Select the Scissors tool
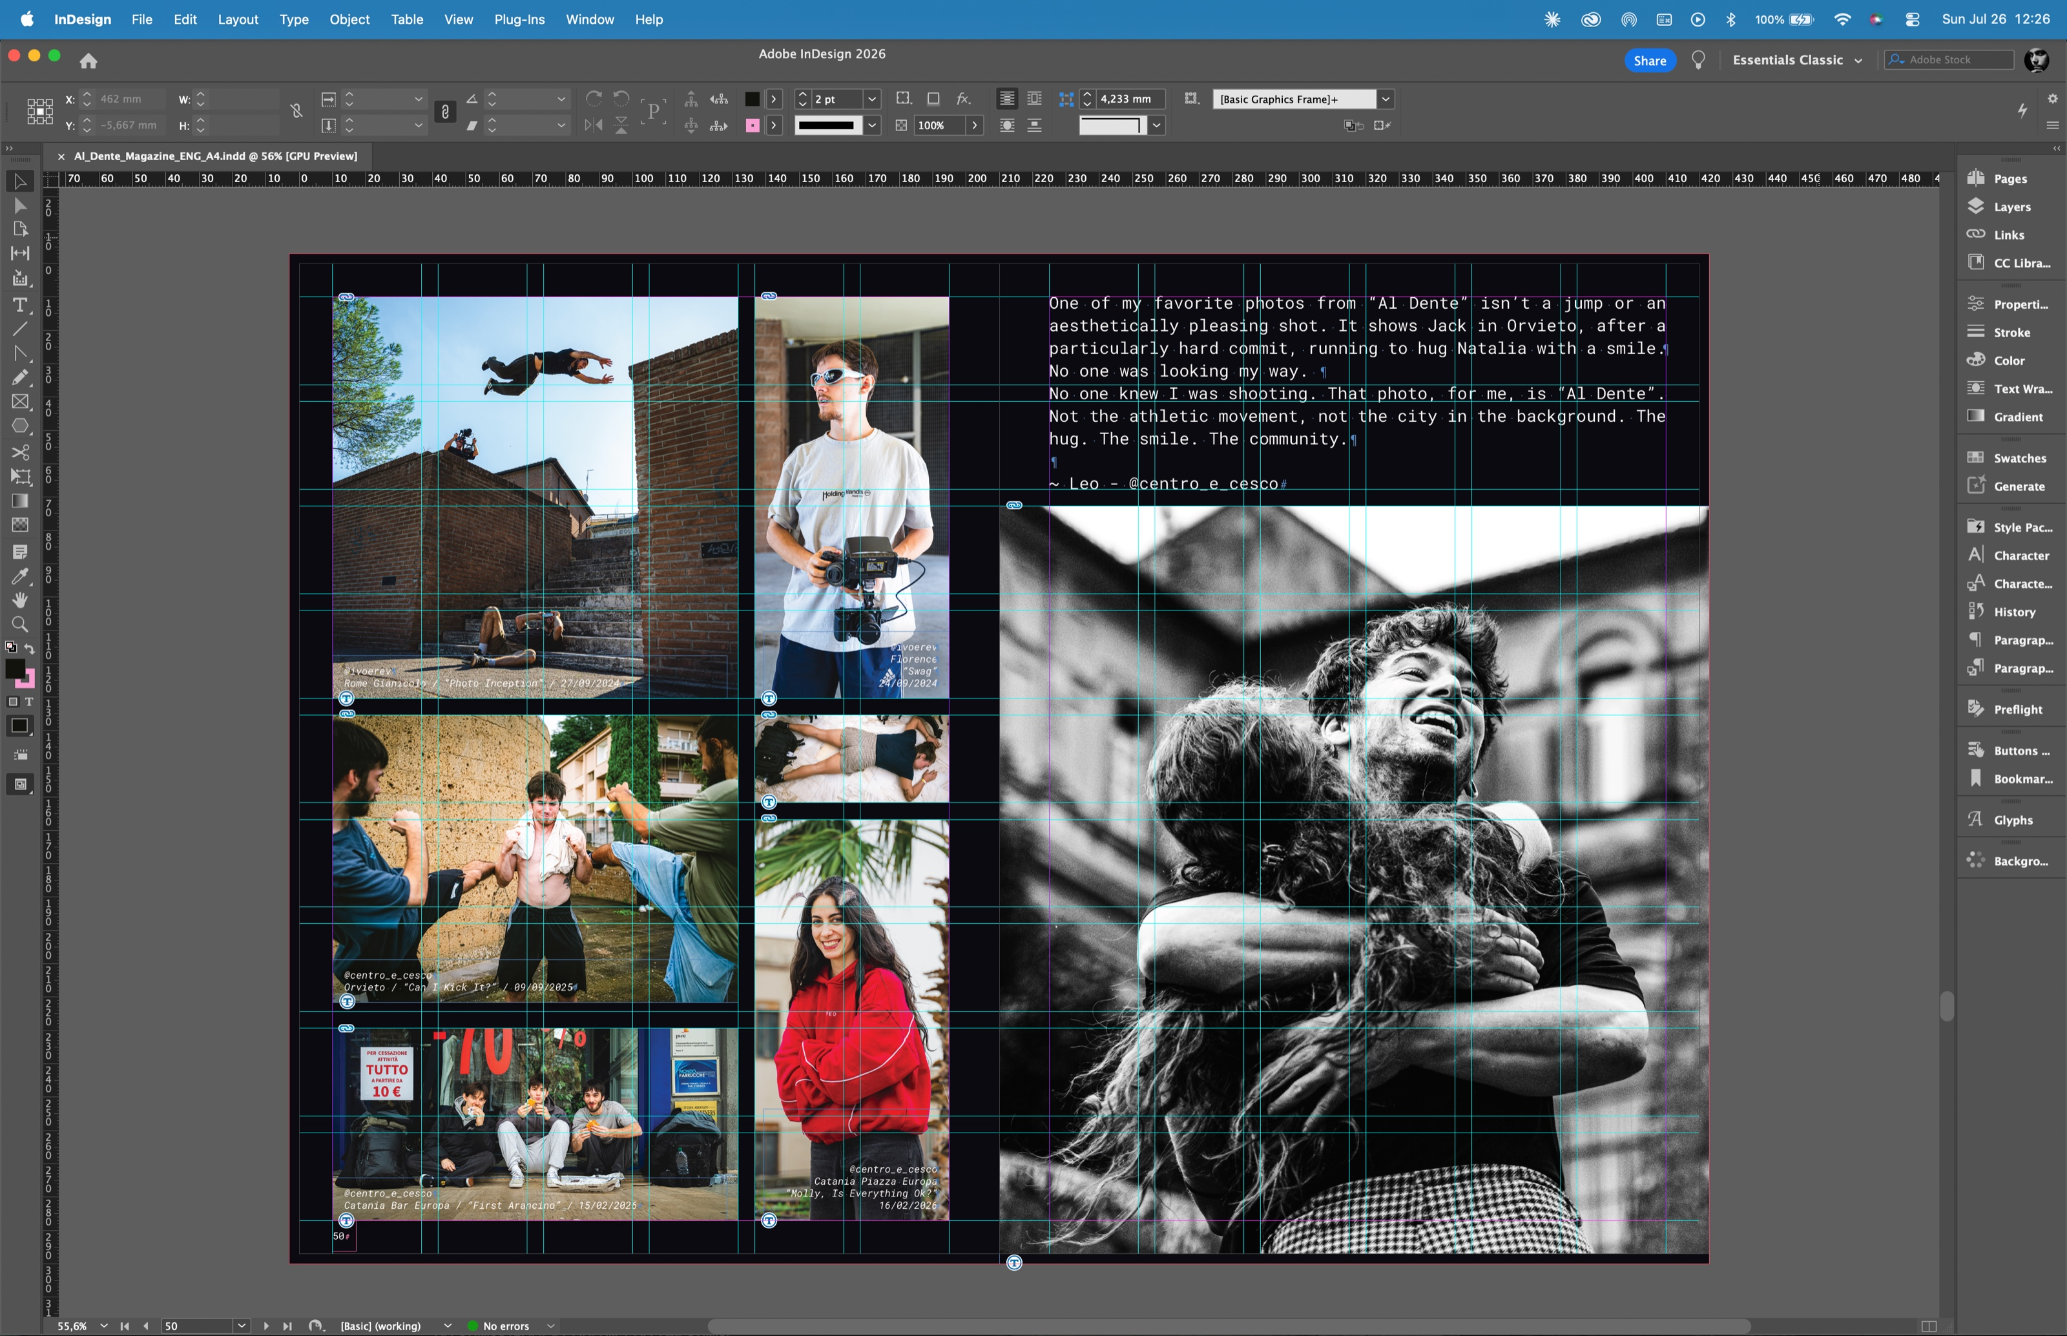 pos(19,452)
